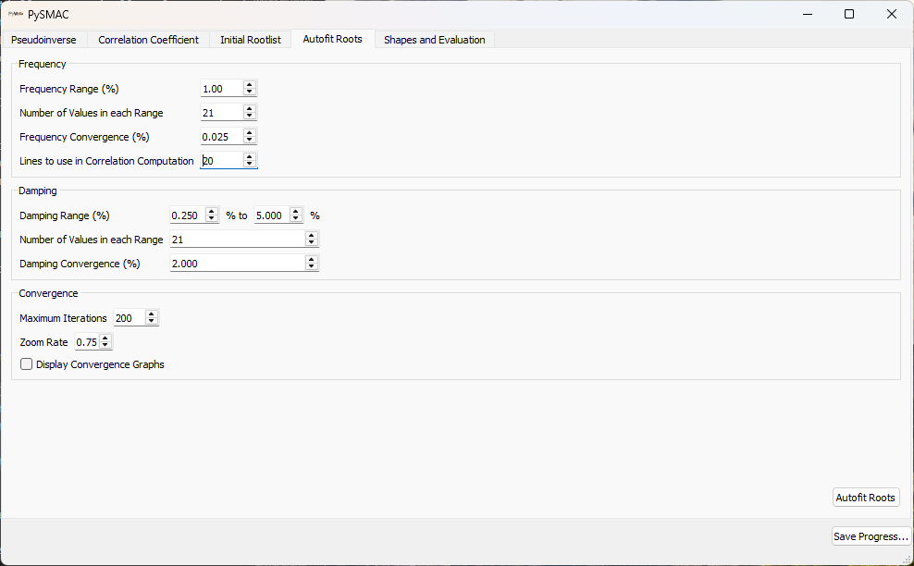Click the Autofit Roots button
Image resolution: width=914 pixels, height=566 pixels.
865,498
